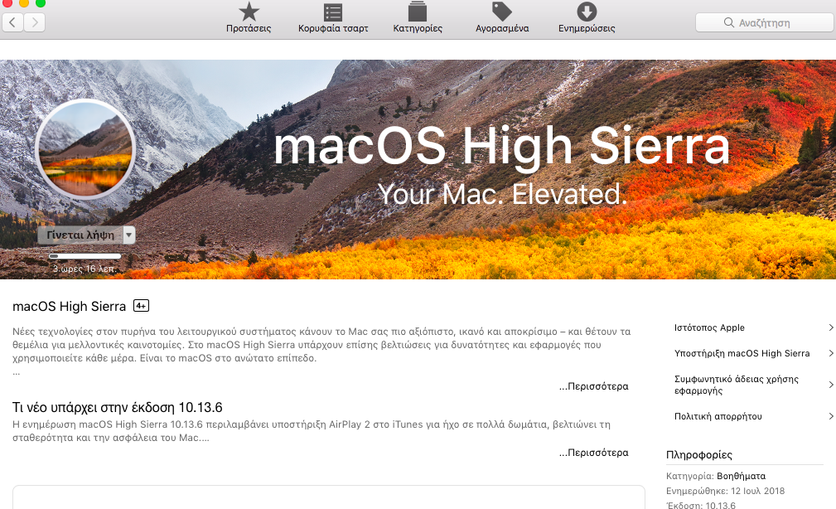Screen dimensions: 836x509
Task: Expand description with the first …Περισσότερα link
Action: coord(594,386)
